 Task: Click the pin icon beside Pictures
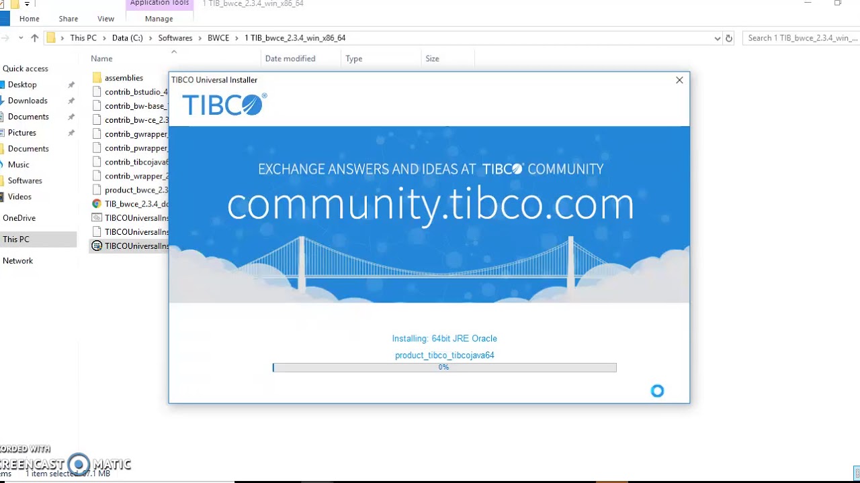[71, 133]
